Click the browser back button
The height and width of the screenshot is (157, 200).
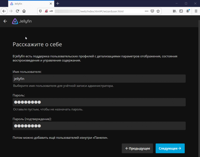coord(4,11)
